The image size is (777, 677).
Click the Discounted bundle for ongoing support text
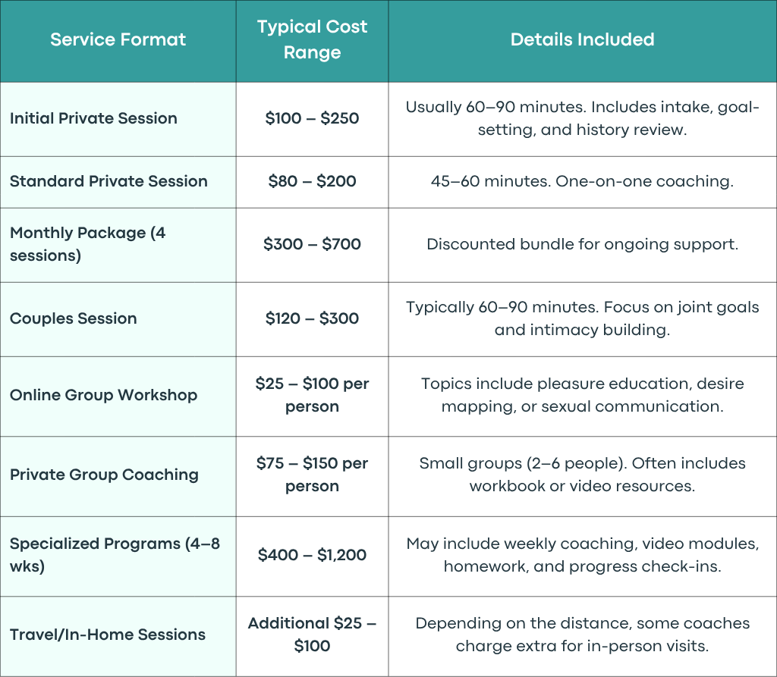(x=582, y=244)
